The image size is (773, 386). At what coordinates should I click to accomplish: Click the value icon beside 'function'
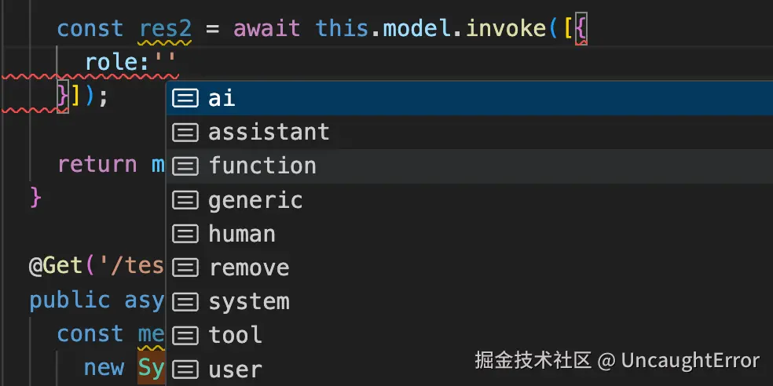(x=185, y=166)
